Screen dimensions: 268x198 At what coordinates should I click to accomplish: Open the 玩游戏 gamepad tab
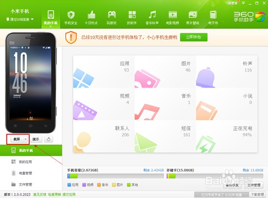point(112,18)
